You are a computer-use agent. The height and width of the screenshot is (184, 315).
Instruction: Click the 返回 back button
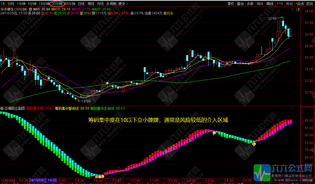[x=310, y=4]
